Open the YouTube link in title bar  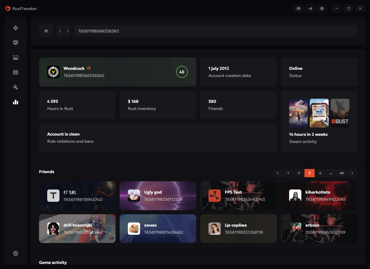click(x=298, y=8)
